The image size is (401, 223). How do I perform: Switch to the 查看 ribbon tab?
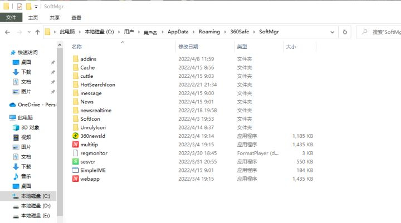point(76,18)
